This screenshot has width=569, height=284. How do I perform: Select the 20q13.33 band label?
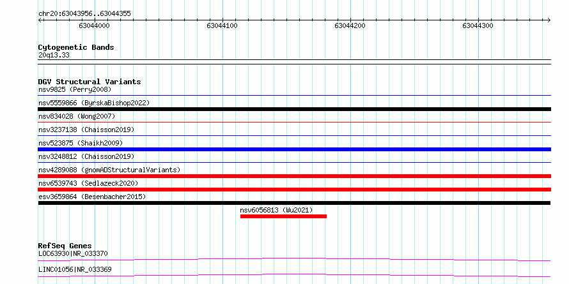(x=54, y=56)
